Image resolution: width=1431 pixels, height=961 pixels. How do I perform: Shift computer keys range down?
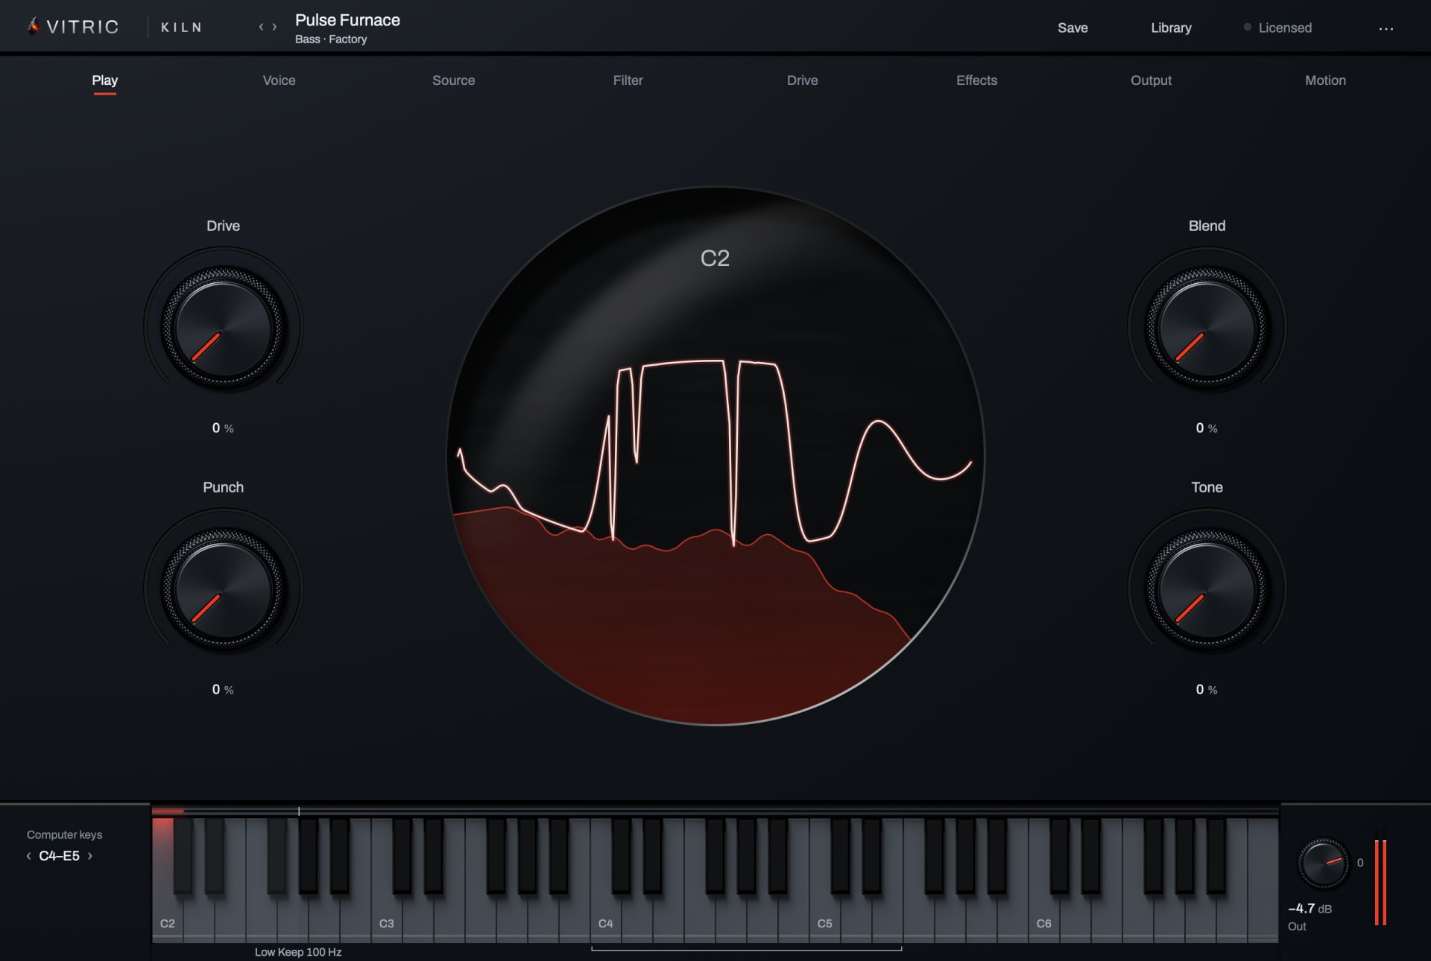point(29,856)
